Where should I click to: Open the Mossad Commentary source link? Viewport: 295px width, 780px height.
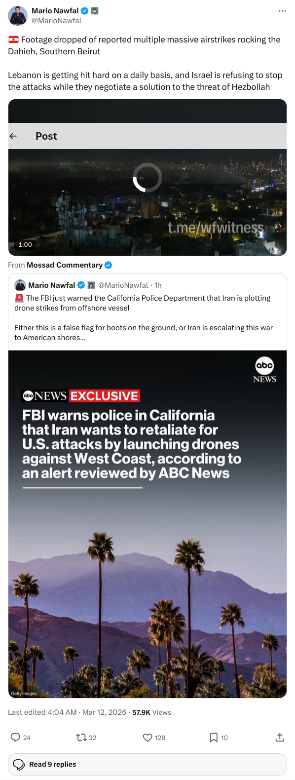65,265
